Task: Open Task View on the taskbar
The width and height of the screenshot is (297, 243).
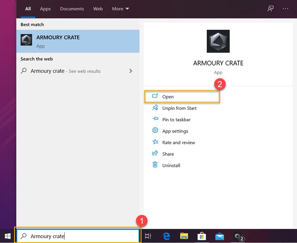Action: tap(148, 236)
